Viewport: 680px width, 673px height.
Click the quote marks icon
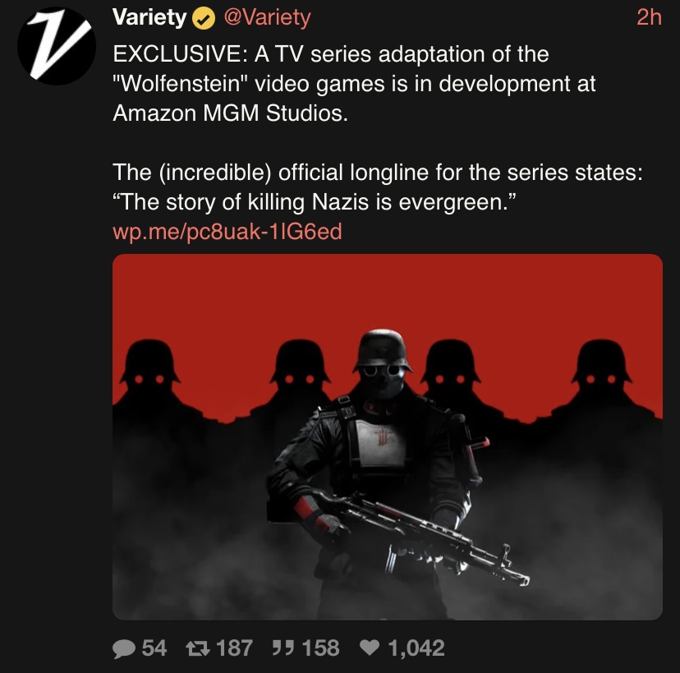point(283,648)
